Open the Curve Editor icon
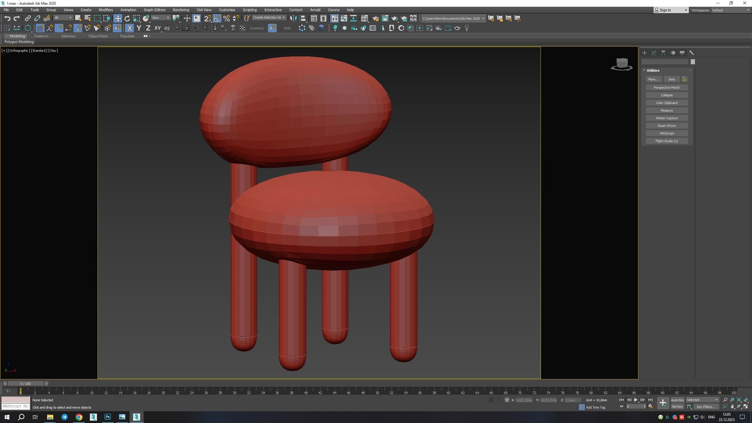This screenshot has height=423, width=752. click(344, 18)
